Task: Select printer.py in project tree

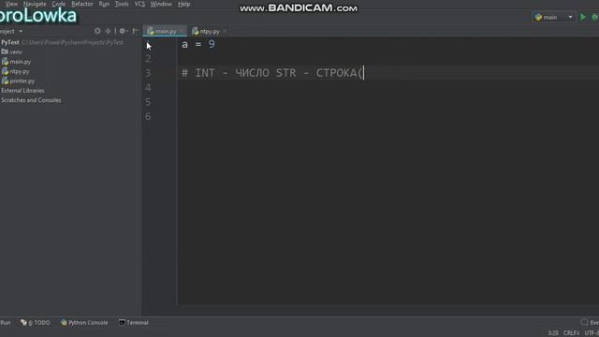Action: (x=22, y=81)
